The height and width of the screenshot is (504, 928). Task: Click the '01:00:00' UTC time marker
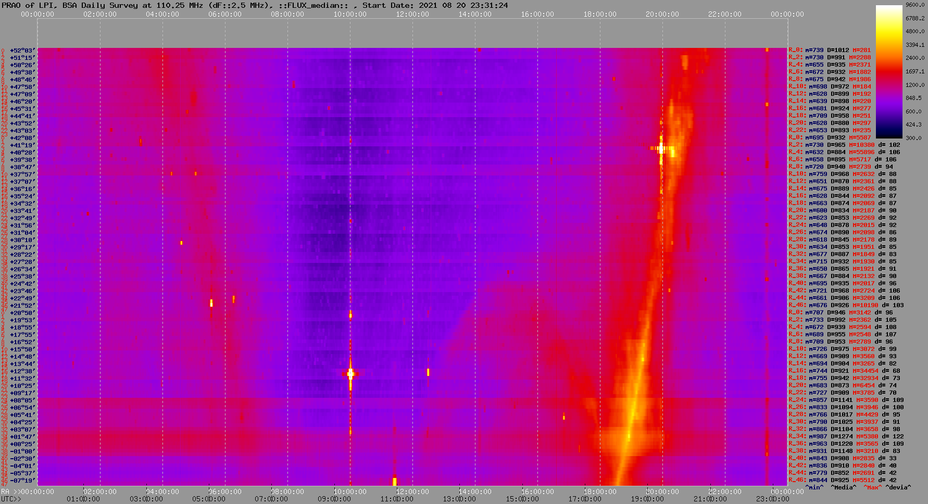(84, 499)
